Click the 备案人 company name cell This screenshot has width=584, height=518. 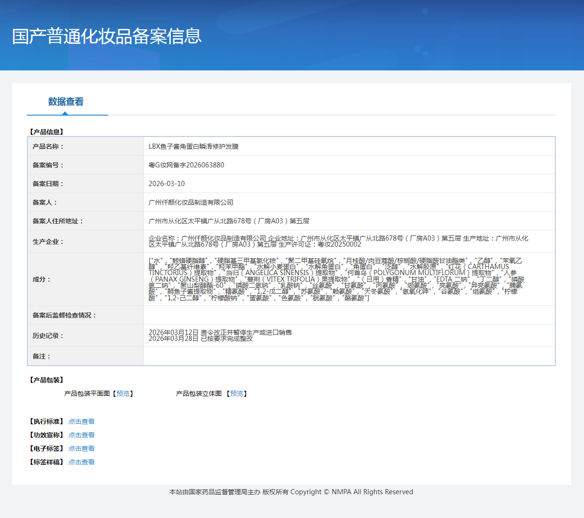pos(349,202)
